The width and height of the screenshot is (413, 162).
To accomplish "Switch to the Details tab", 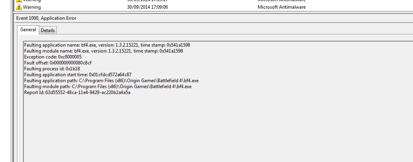I will pyautogui.click(x=48, y=30).
